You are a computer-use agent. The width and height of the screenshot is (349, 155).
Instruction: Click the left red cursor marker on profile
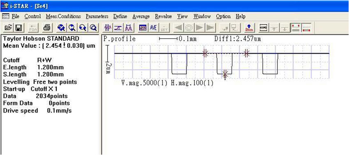point(205,53)
